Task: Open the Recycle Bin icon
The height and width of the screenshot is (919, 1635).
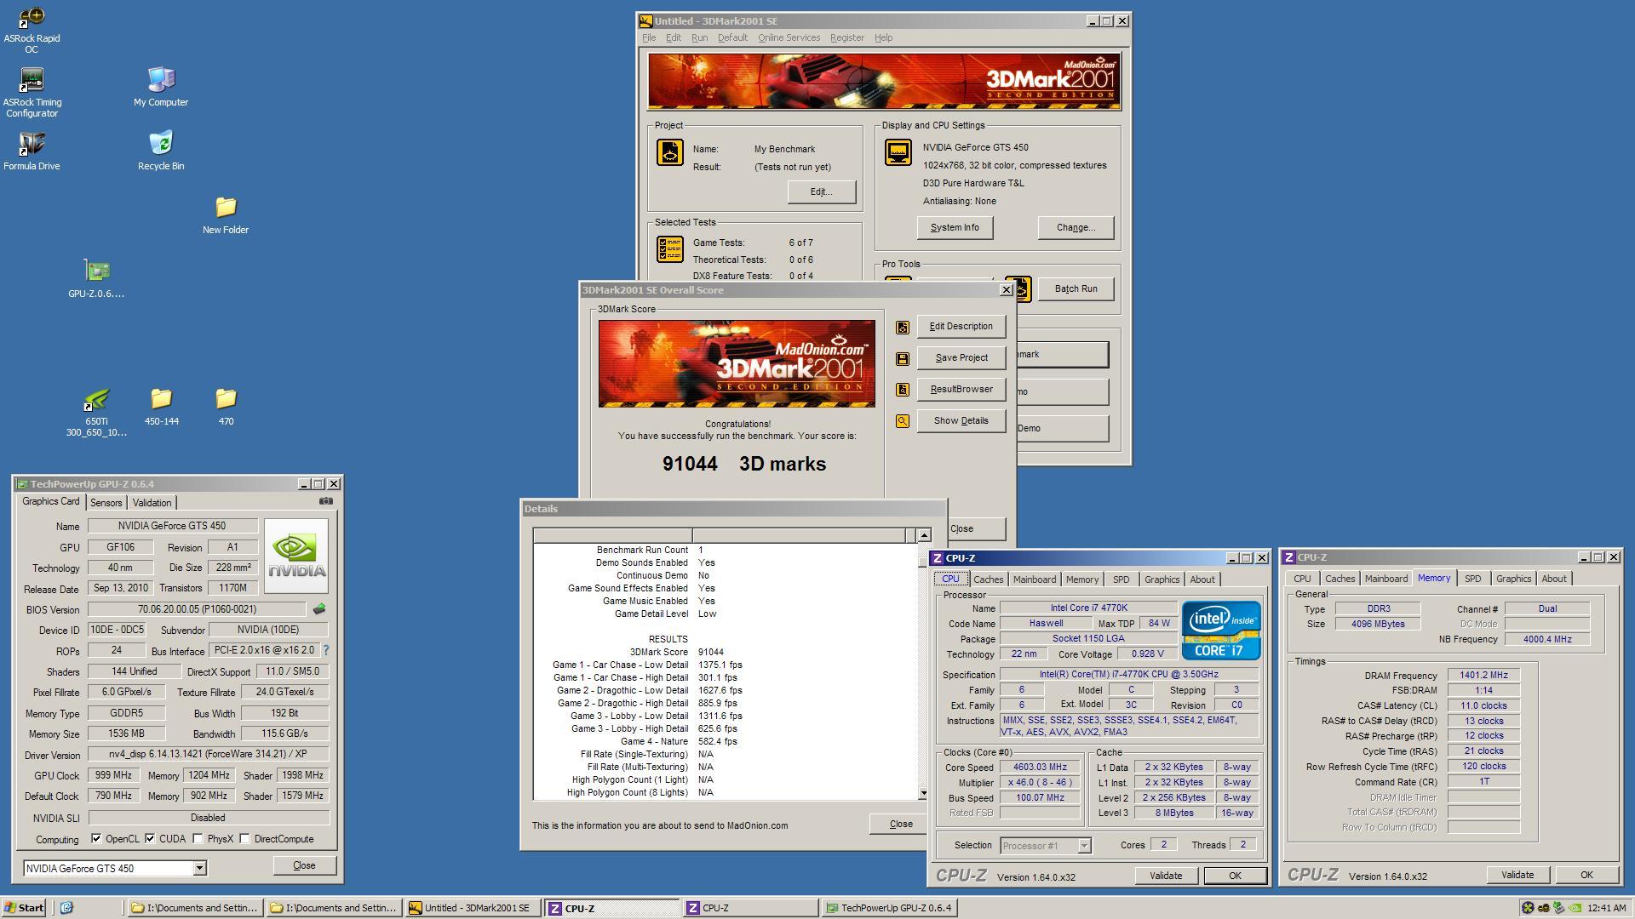Action: click(x=161, y=151)
